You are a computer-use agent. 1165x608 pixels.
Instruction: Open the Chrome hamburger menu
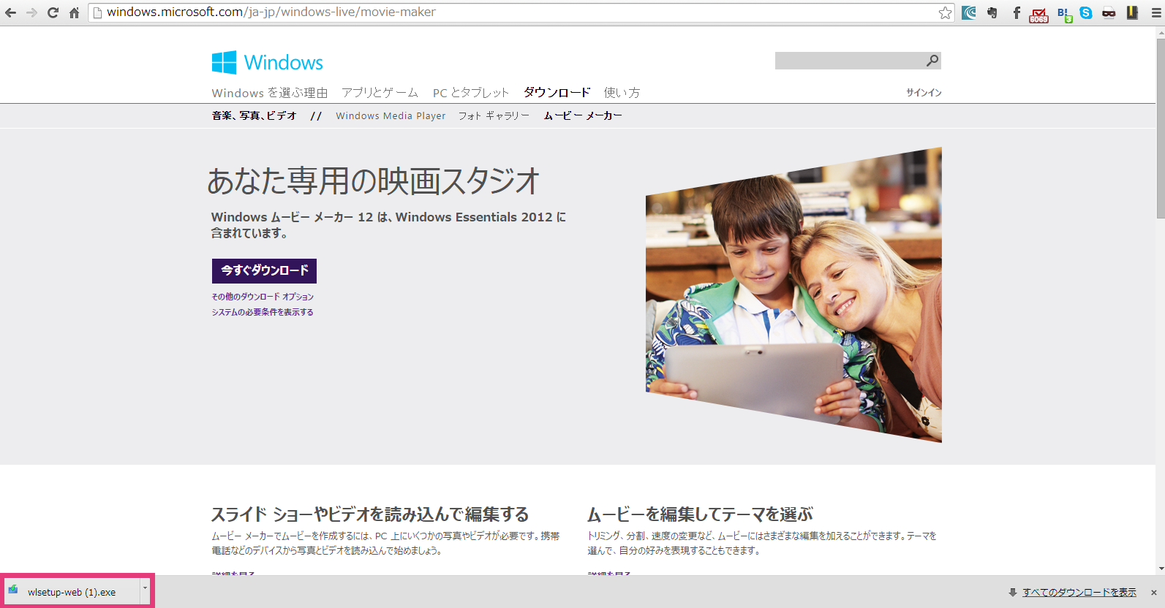pyautogui.click(x=1155, y=12)
